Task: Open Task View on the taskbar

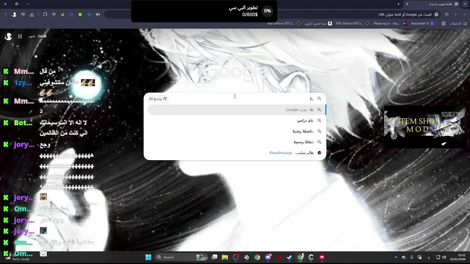Action: pos(214,257)
